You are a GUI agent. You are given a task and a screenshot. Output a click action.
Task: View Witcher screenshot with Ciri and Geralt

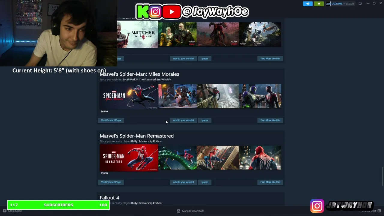177,34
